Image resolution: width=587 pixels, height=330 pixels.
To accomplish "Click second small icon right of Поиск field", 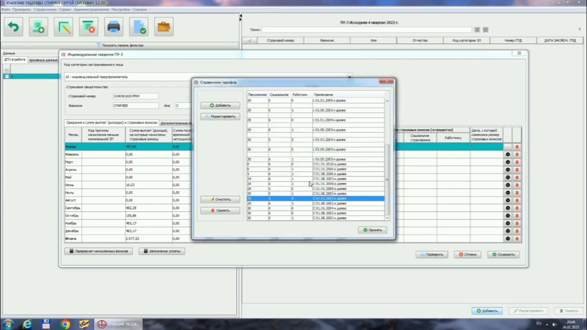I will 486,30.
